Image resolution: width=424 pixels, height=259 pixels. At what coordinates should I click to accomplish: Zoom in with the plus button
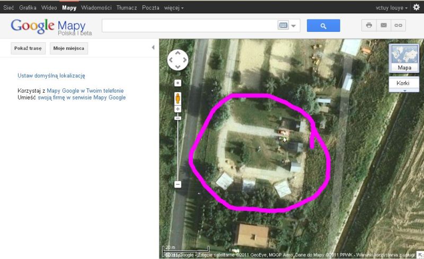[178, 109]
